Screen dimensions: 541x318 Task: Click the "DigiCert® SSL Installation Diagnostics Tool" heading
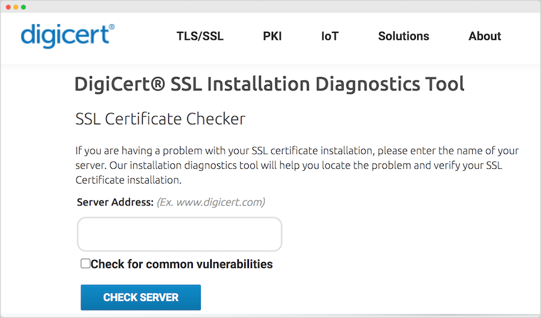tap(269, 84)
